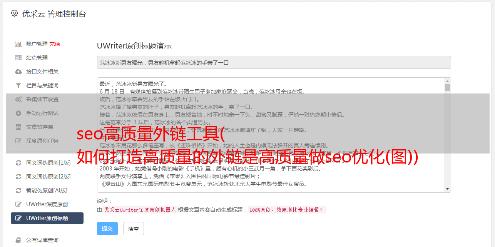Click the gear icon beside 优采云 管理控制台
The height and width of the screenshot is (247, 495).
[14, 13]
